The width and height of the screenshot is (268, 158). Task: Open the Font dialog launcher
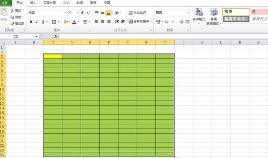click(90, 30)
